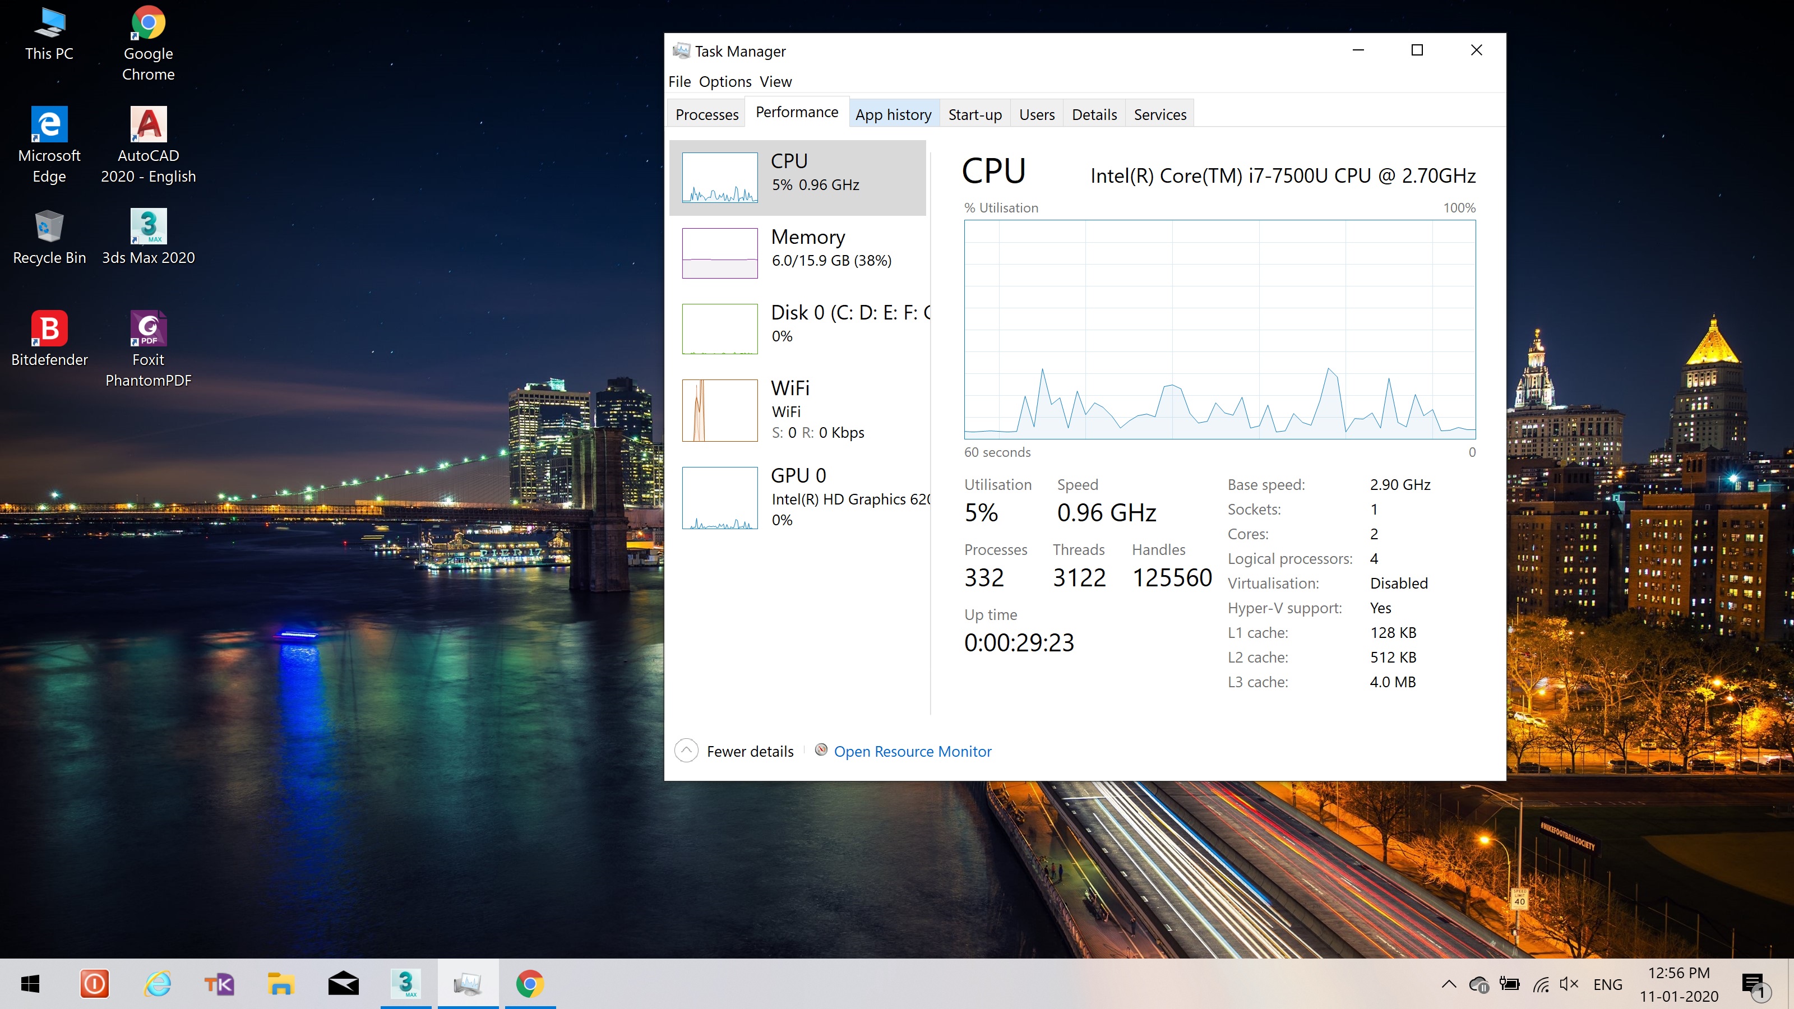Collapse view with Fewer details chevron
The image size is (1794, 1009).
(686, 751)
